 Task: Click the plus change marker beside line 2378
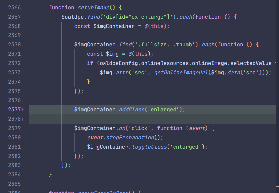click(x=22, y=119)
